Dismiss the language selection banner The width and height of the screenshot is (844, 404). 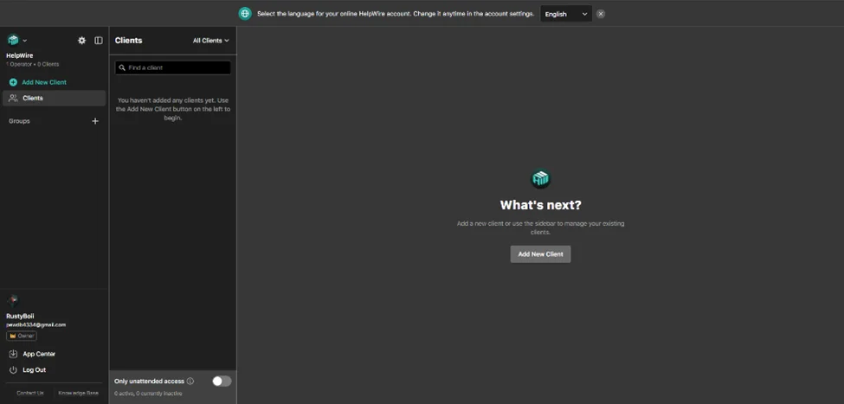coord(601,14)
